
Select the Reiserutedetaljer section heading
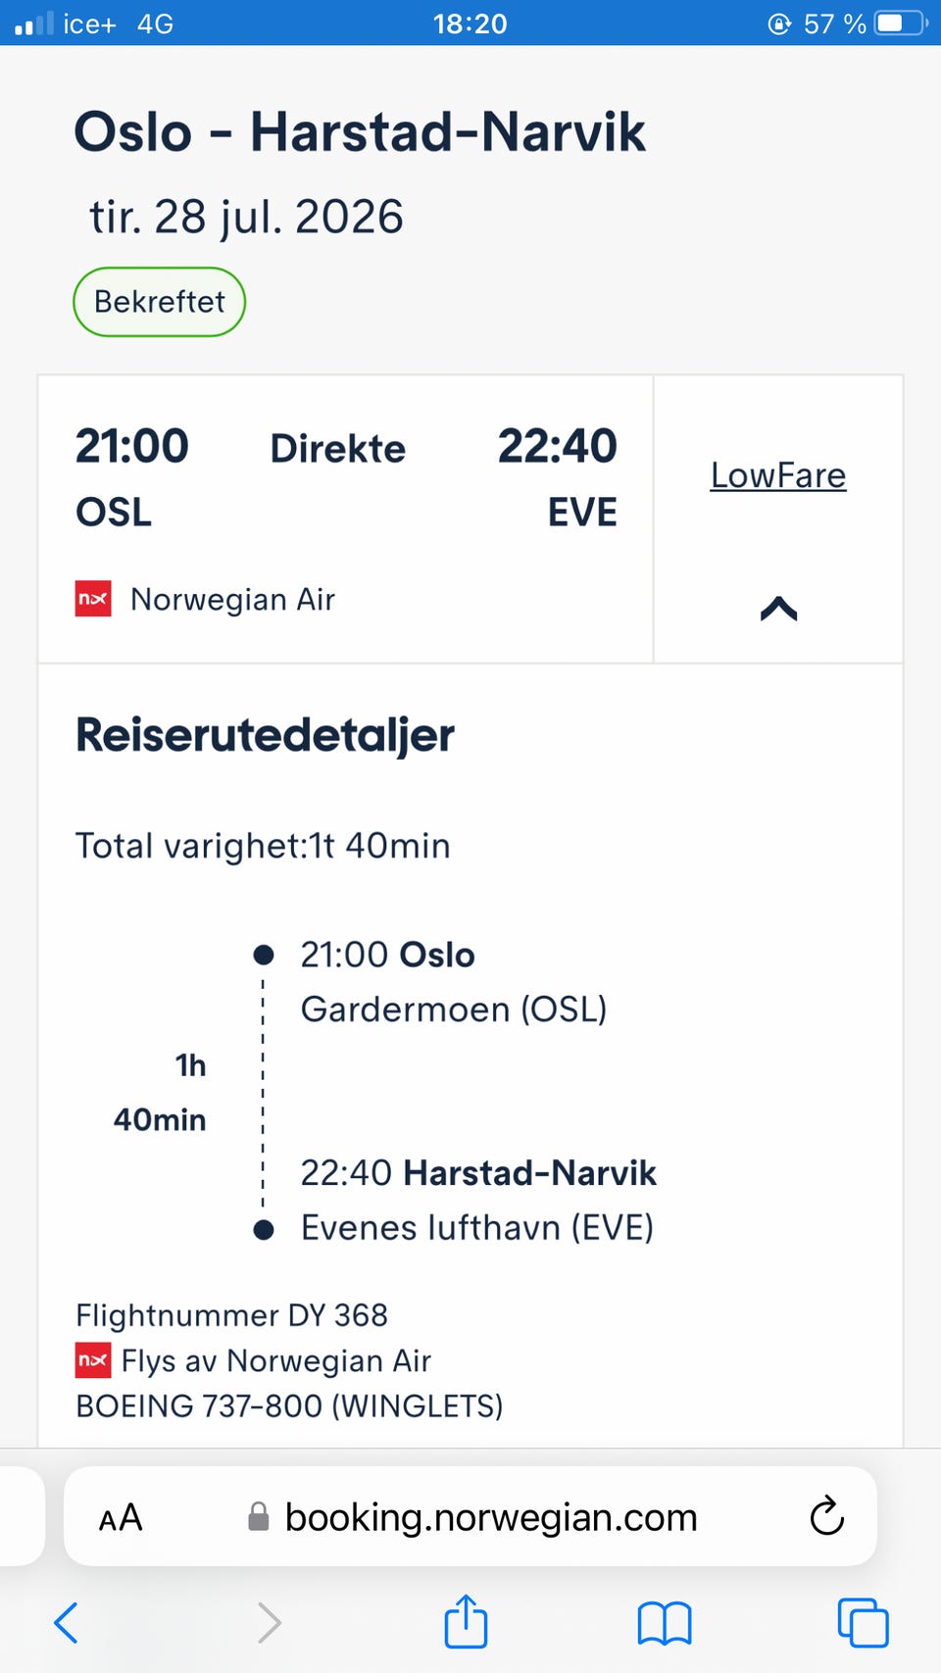point(265,735)
